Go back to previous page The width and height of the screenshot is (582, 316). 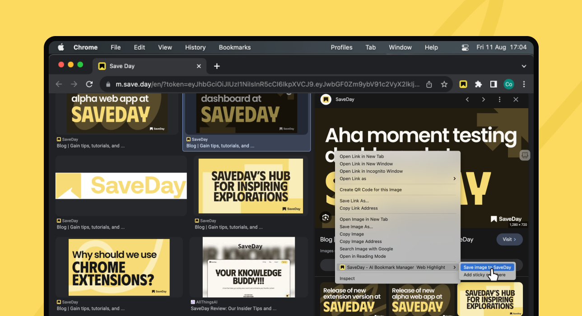(59, 84)
